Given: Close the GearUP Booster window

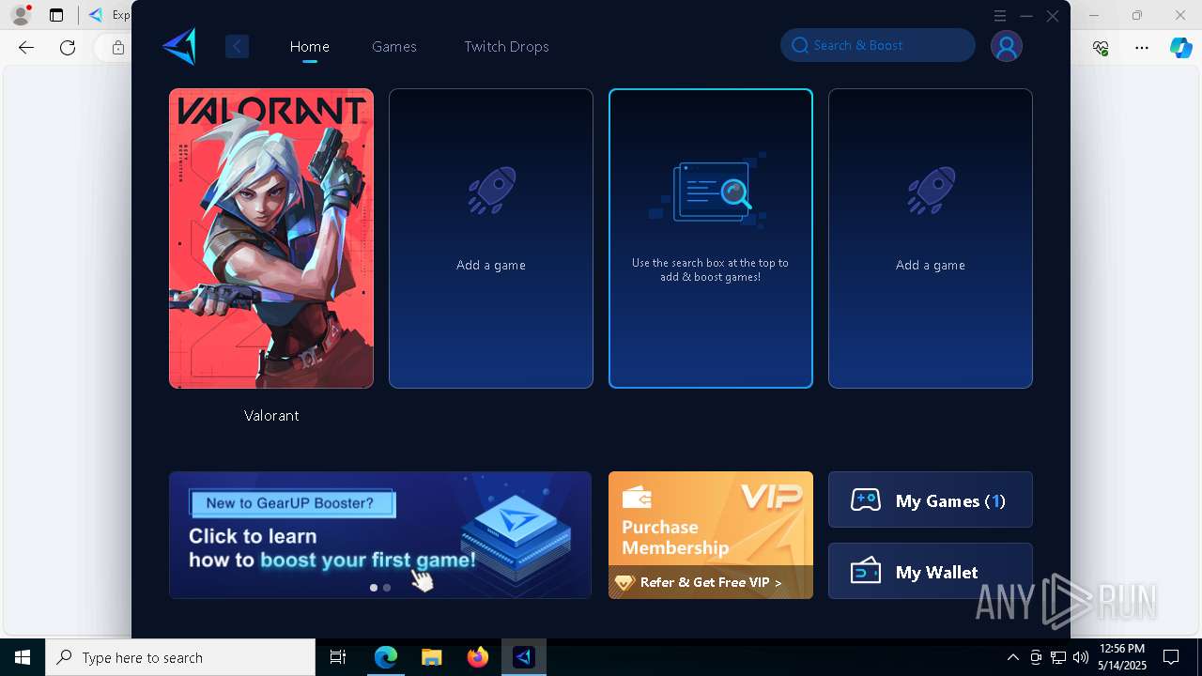Looking at the screenshot, I should pos(1053,16).
